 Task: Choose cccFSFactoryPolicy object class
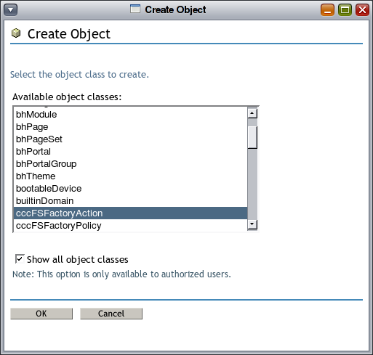(x=130, y=226)
